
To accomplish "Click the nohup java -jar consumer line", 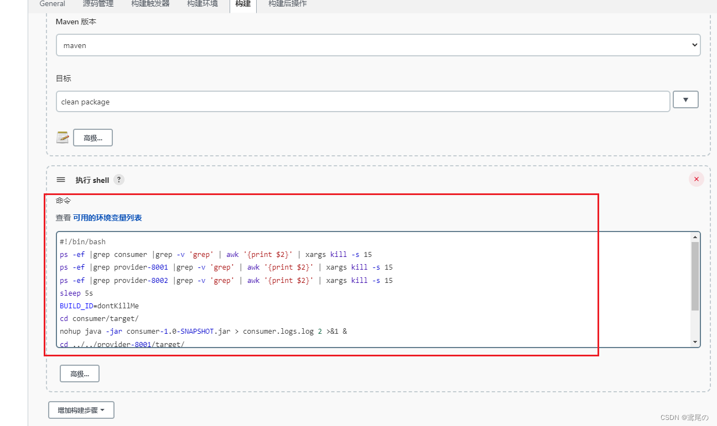I will point(204,332).
